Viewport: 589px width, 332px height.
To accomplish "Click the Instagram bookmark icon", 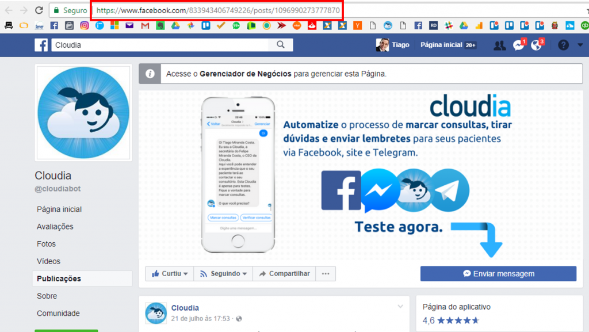I will click(x=85, y=25).
